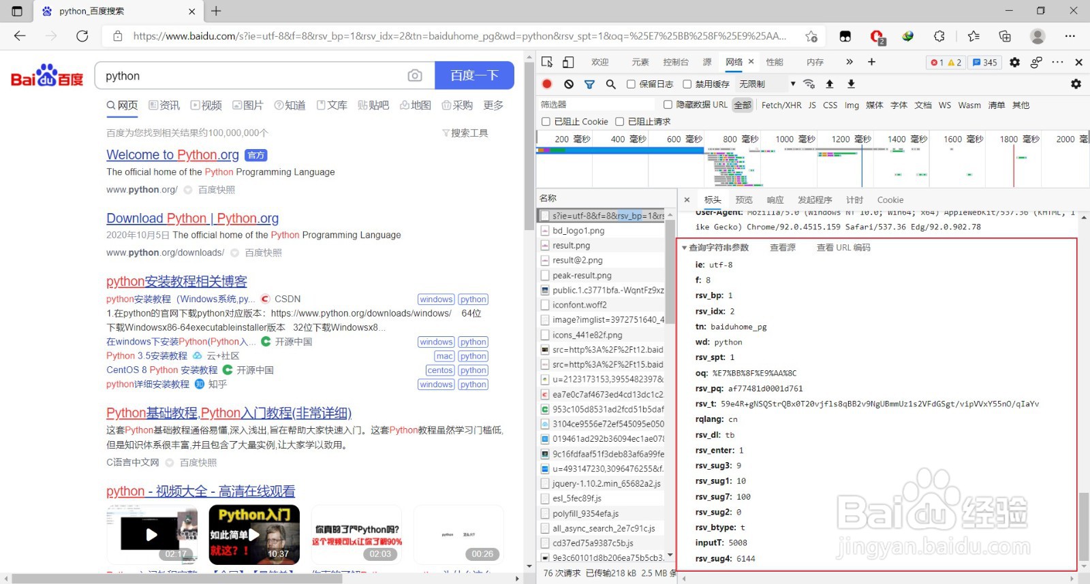Click 查看源 view source link

pyautogui.click(x=783, y=247)
